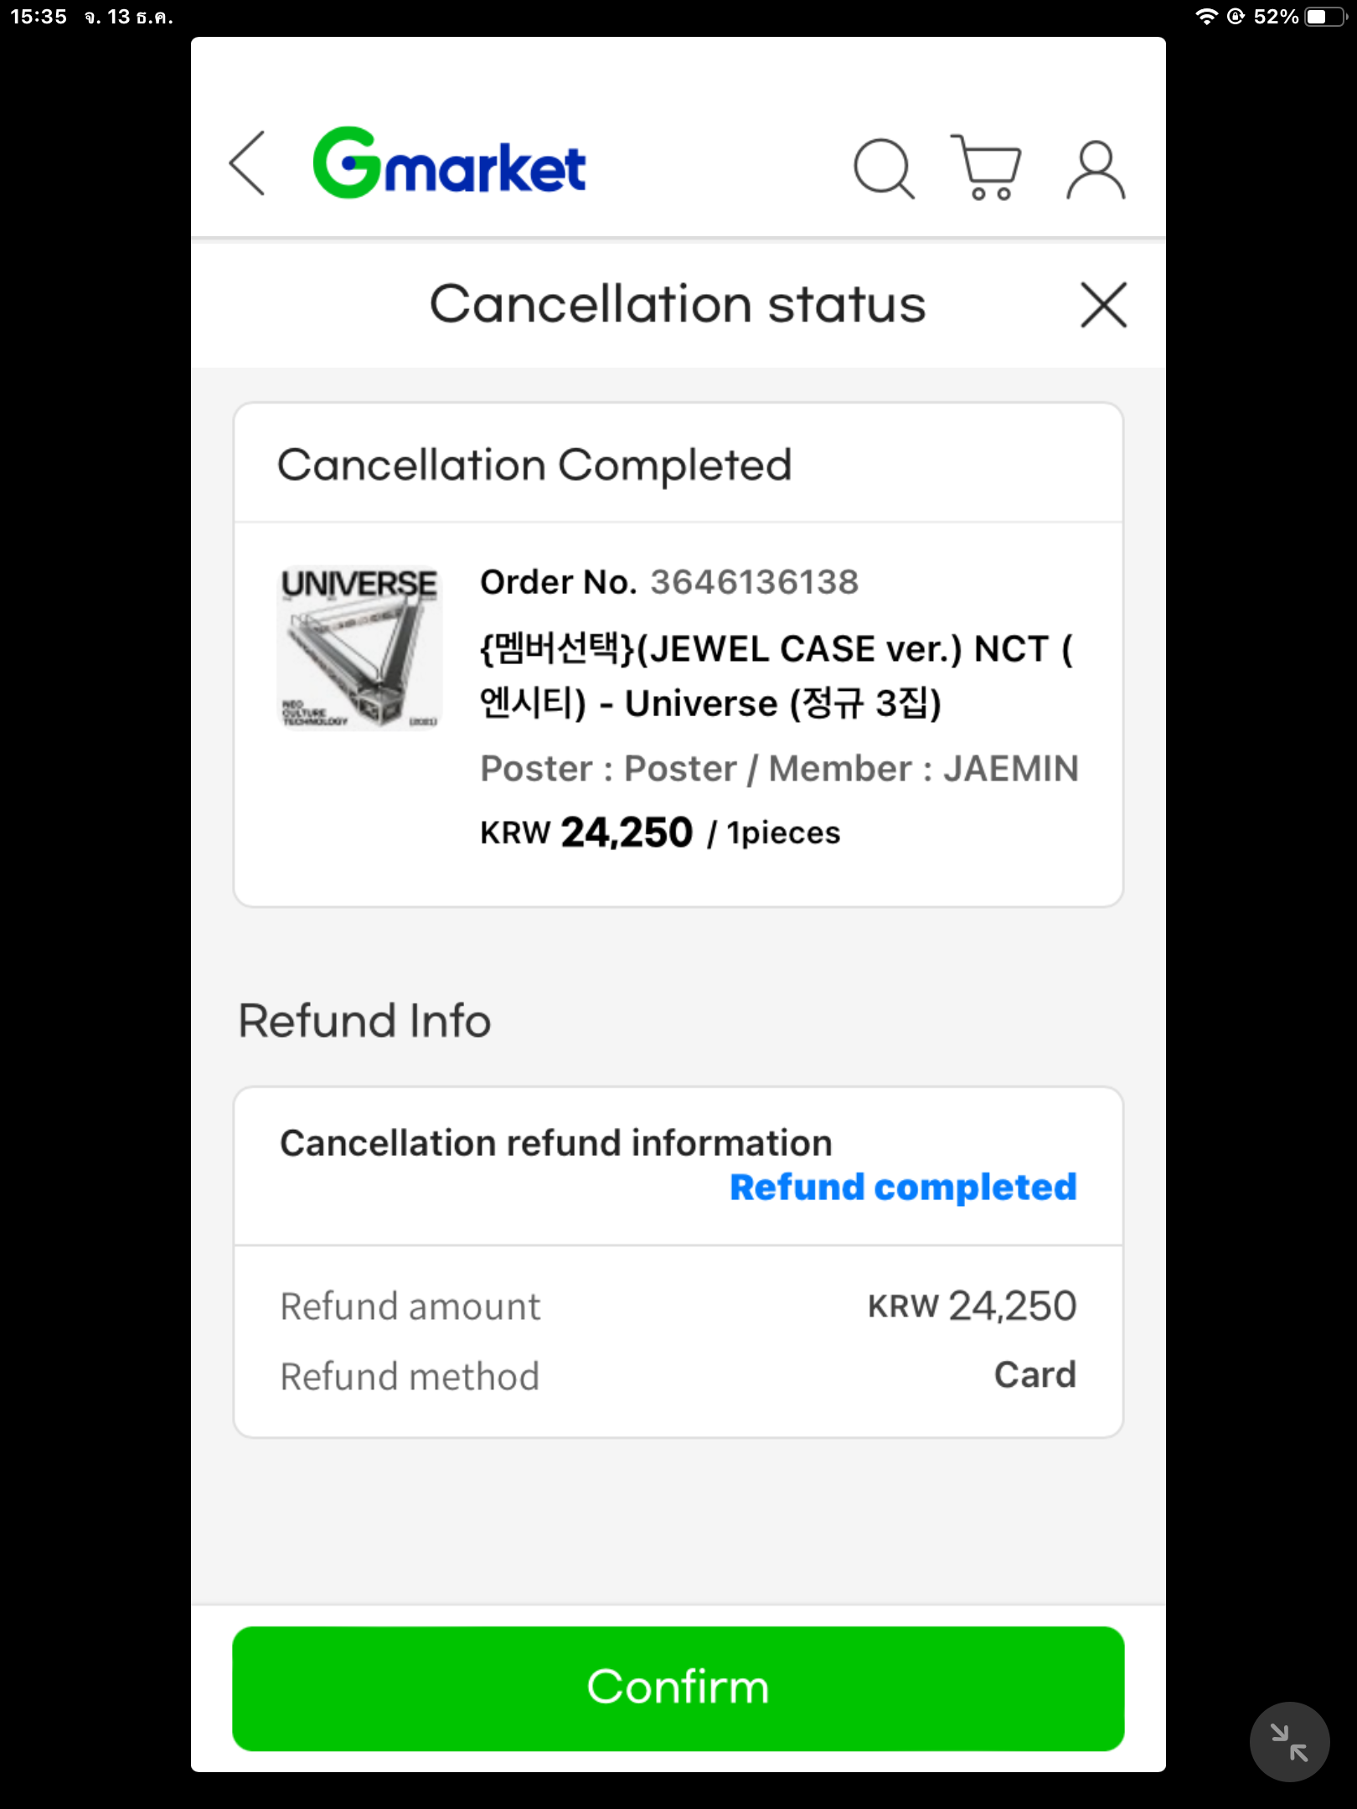1357x1809 pixels.
Task: Tap the back arrow icon
Action: point(248,163)
